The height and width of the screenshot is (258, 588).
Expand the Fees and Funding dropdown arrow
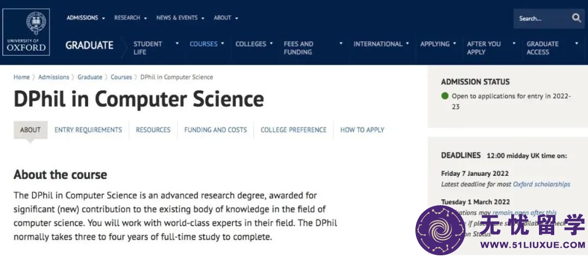[x=341, y=44]
